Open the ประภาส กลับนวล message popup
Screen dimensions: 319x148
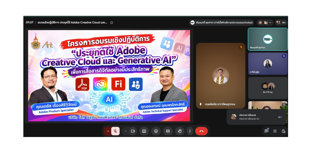click(257, 117)
